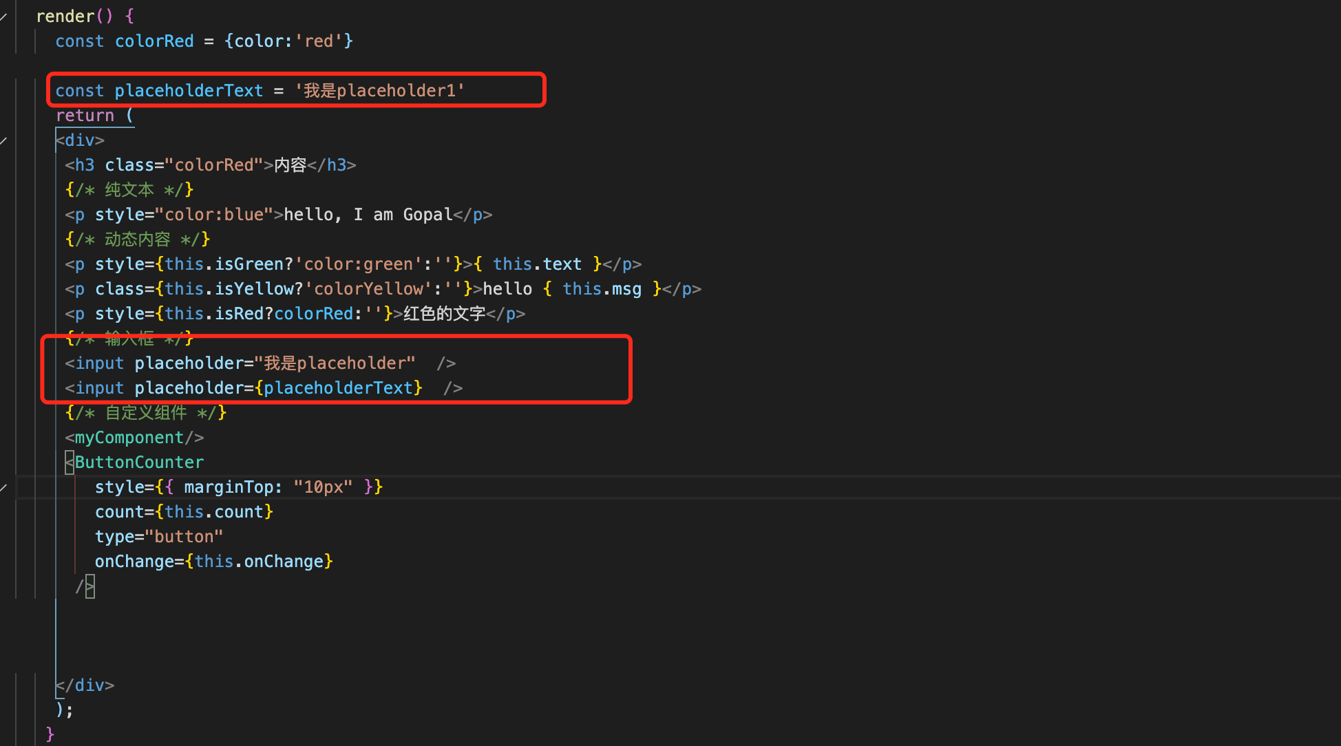The width and height of the screenshot is (1341, 746).
Task: Click 'this.text' in the green paragraph
Action: click(x=538, y=264)
